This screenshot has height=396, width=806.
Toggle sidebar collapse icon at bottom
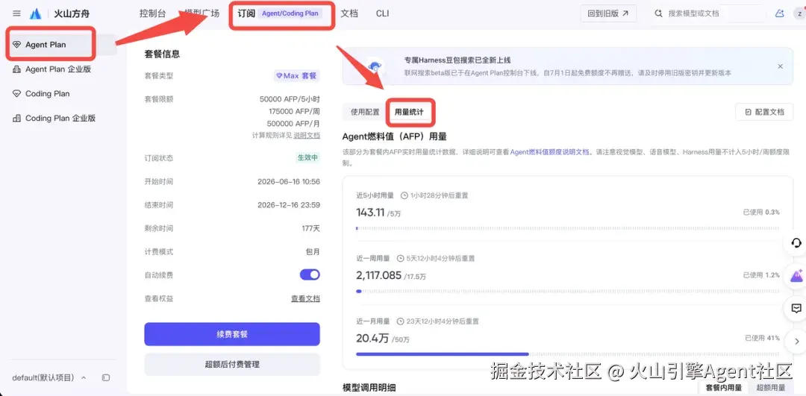pyautogui.click(x=106, y=377)
